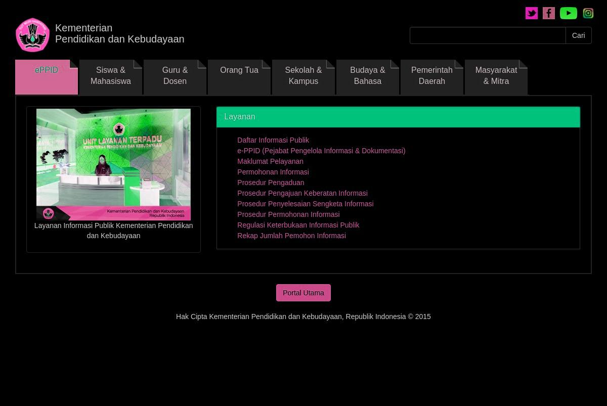This screenshot has height=406, width=607.
Task: Open the Masyarakat & Mitra tab
Action: pyautogui.click(x=496, y=77)
